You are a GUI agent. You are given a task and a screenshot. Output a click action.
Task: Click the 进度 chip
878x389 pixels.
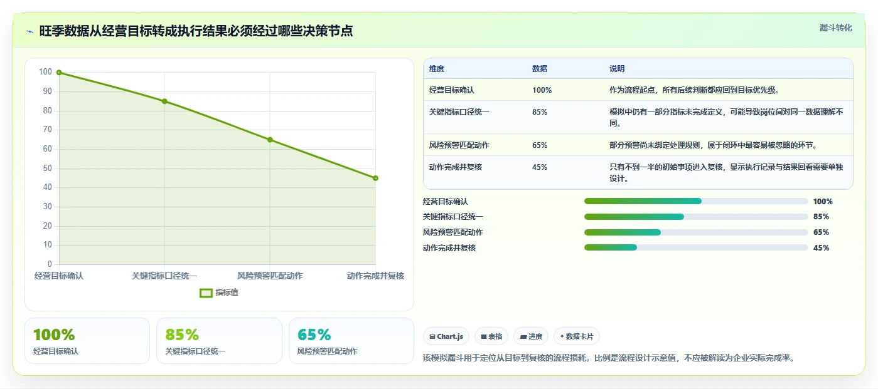531,336
